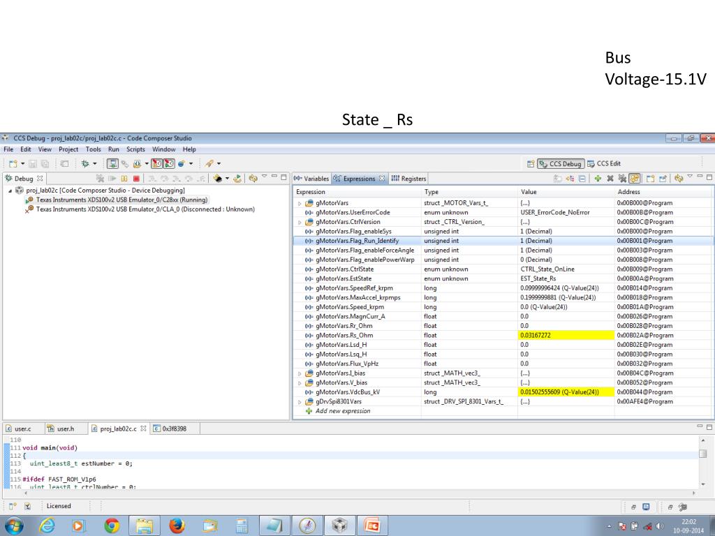Open the user.c editor tab
The image size is (715, 536).
click(22, 429)
